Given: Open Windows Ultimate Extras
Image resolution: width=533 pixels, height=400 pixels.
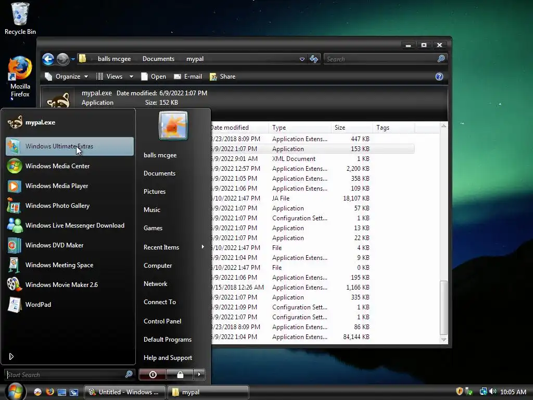Looking at the screenshot, I should point(70,146).
